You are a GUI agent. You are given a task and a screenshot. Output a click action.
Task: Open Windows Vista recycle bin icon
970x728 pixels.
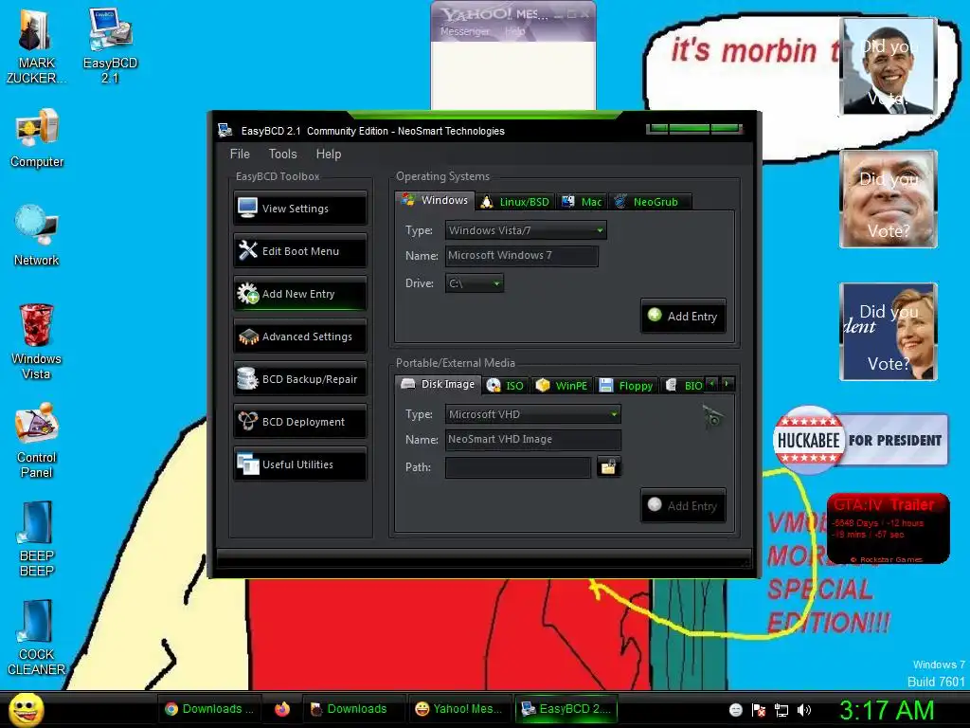point(37,341)
